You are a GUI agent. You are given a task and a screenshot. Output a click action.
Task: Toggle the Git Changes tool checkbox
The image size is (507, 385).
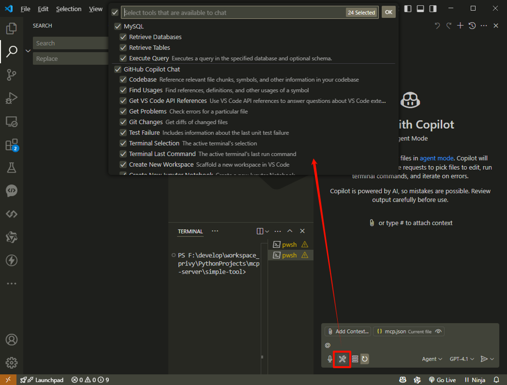click(123, 122)
